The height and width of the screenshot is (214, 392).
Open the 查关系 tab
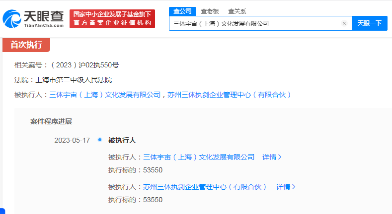(237, 11)
